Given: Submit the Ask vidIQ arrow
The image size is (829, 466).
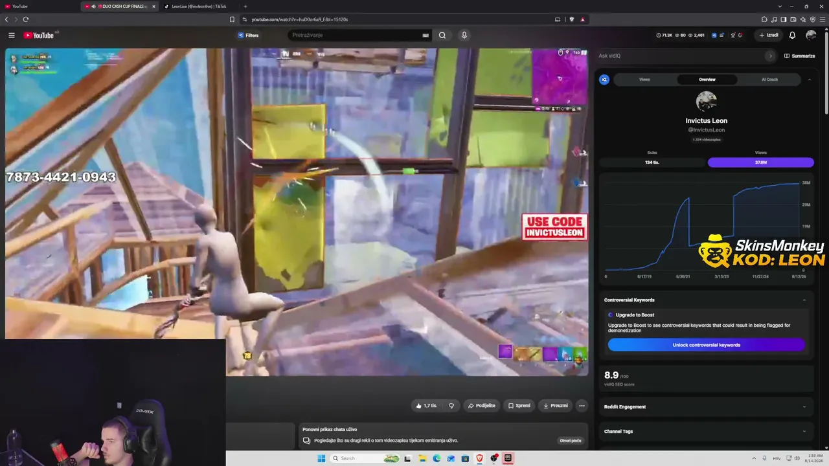Looking at the screenshot, I should point(770,56).
